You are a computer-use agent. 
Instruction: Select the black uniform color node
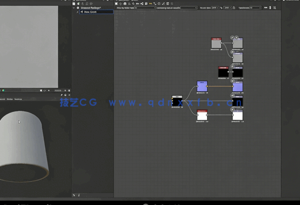223,72
